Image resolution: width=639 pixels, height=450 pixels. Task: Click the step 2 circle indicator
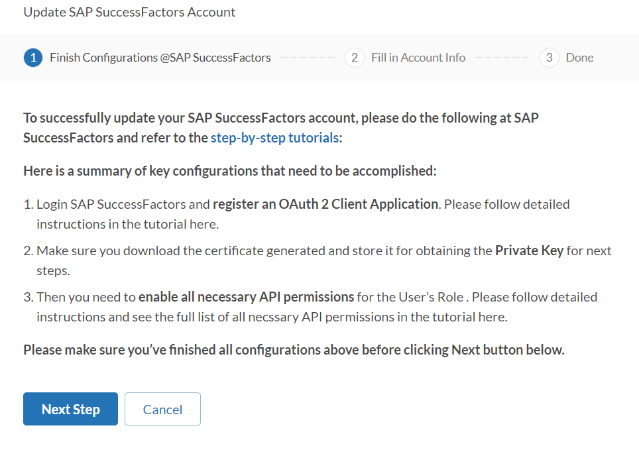(355, 58)
